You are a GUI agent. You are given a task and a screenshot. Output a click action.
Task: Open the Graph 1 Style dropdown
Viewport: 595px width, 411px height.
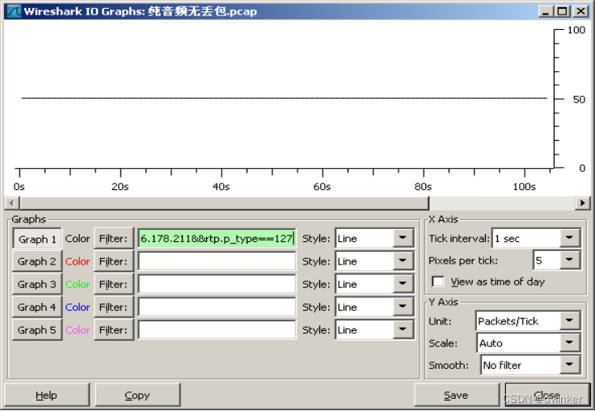374,239
